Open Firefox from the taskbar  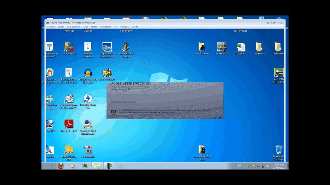pos(61,166)
